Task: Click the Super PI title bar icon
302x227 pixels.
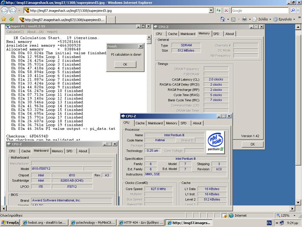Action: click(x=8, y=26)
